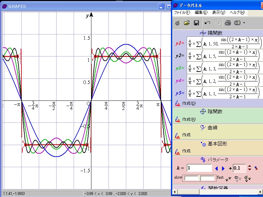
Task: Click 作成(D) to create explicit function
Action: tap(188, 103)
